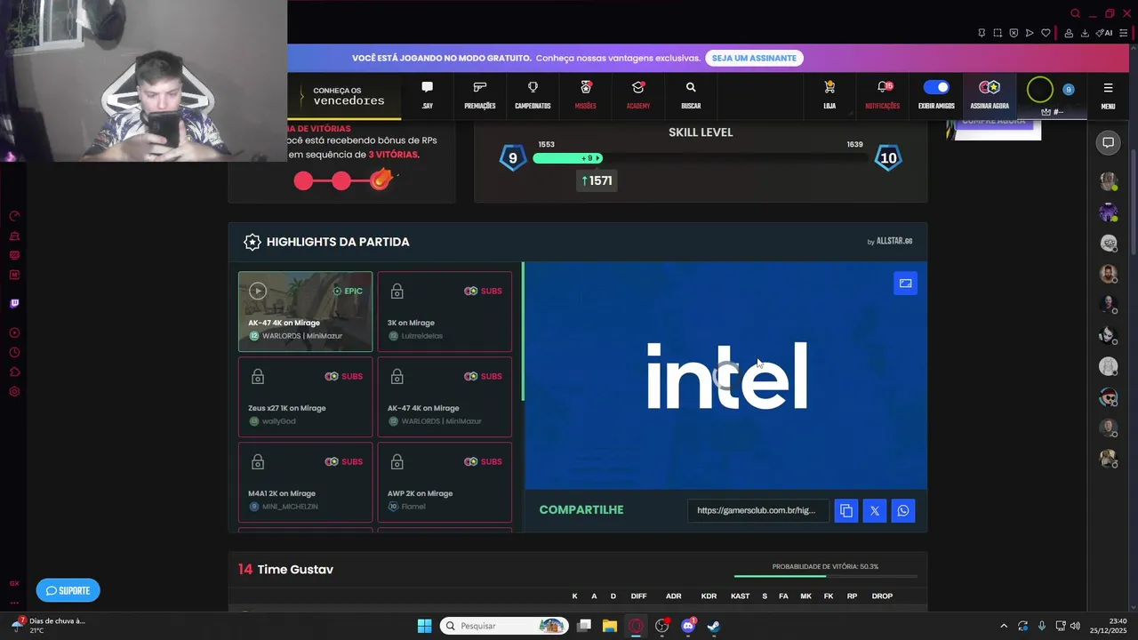Click the Opera snapshot icon
This screenshot has height=640, width=1138.
(x=998, y=33)
